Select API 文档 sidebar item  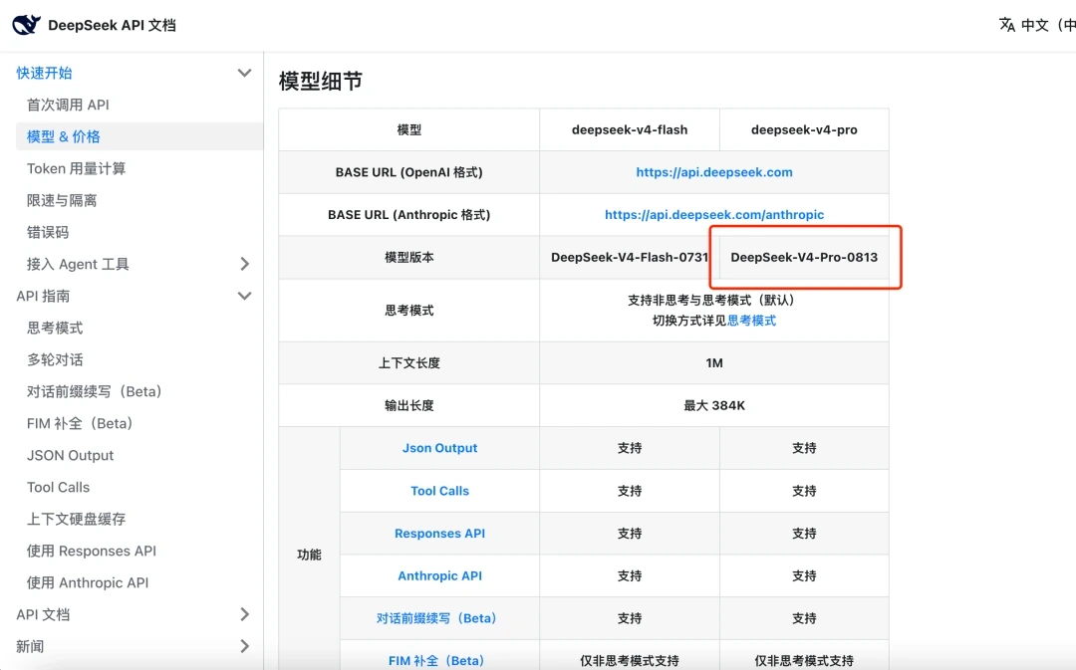pyautogui.click(x=43, y=614)
